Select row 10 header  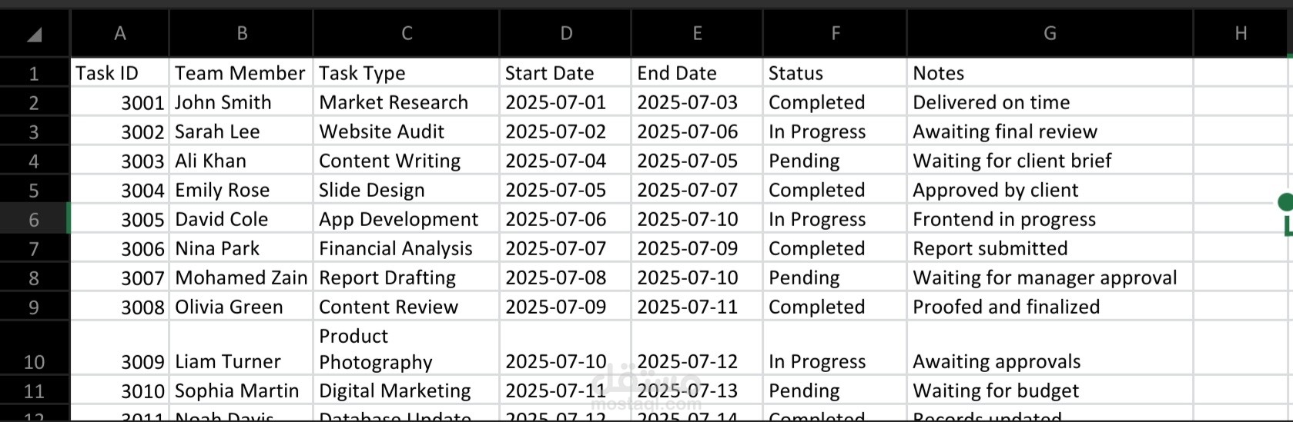click(x=34, y=347)
